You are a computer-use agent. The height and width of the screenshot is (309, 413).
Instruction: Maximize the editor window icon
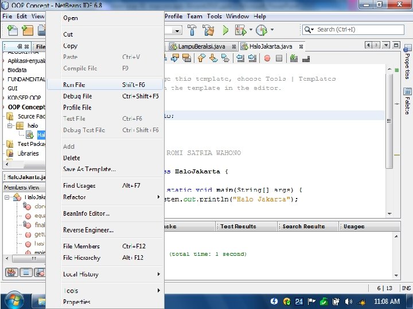[x=396, y=45]
